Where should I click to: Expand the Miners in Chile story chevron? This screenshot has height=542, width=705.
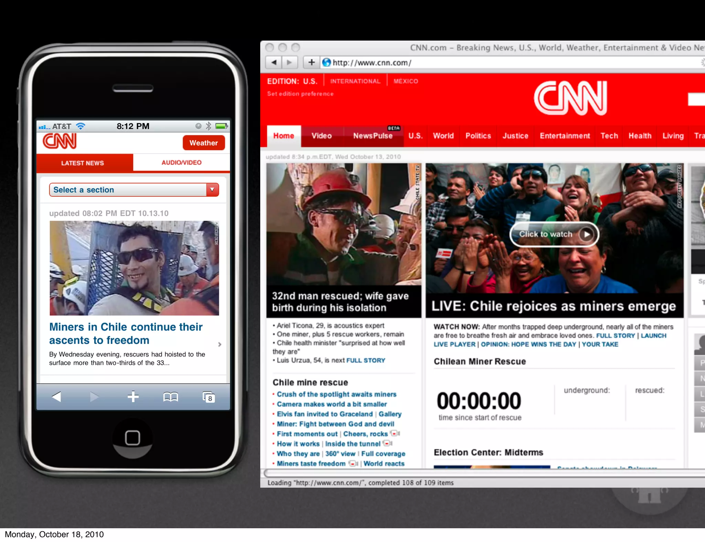click(220, 344)
